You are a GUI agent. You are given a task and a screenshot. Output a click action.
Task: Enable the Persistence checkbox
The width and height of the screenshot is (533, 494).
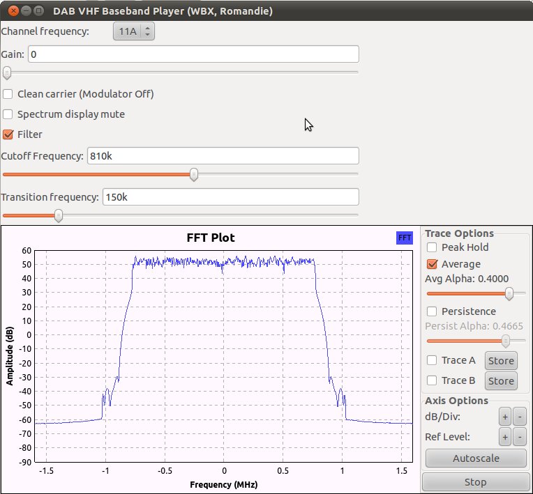click(x=432, y=311)
